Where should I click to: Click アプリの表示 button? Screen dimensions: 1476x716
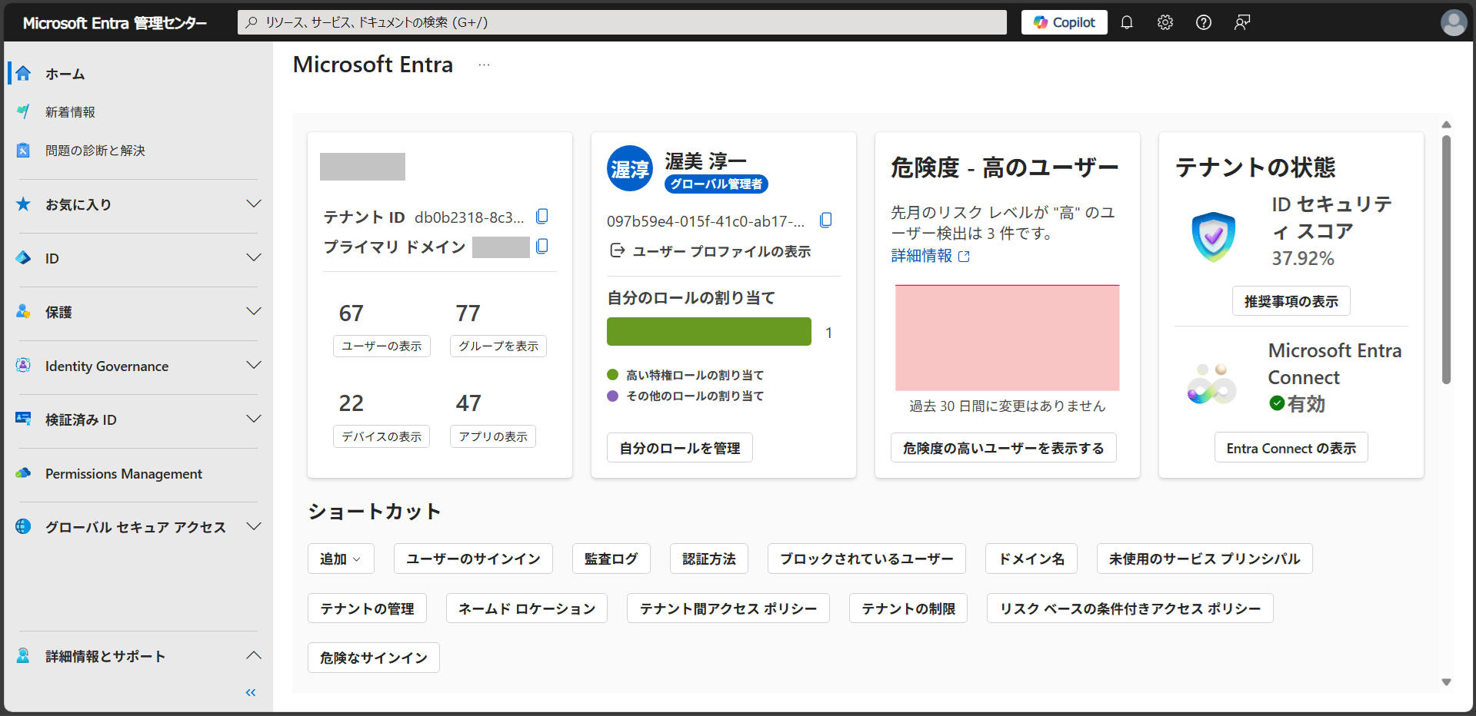tap(493, 436)
